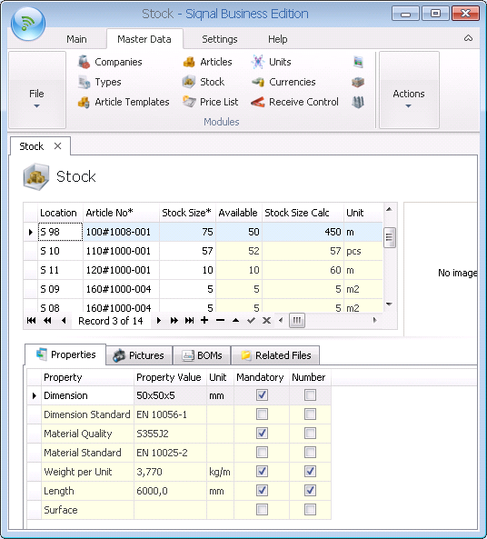Sort by Article No* column header

[x=121, y=213]
